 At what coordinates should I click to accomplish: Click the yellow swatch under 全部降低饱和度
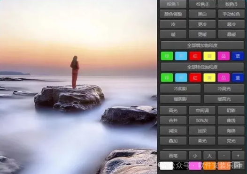pos(209,77)
